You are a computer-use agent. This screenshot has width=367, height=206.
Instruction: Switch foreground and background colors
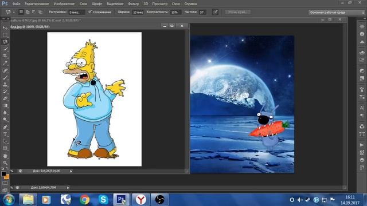click(7, 168)
